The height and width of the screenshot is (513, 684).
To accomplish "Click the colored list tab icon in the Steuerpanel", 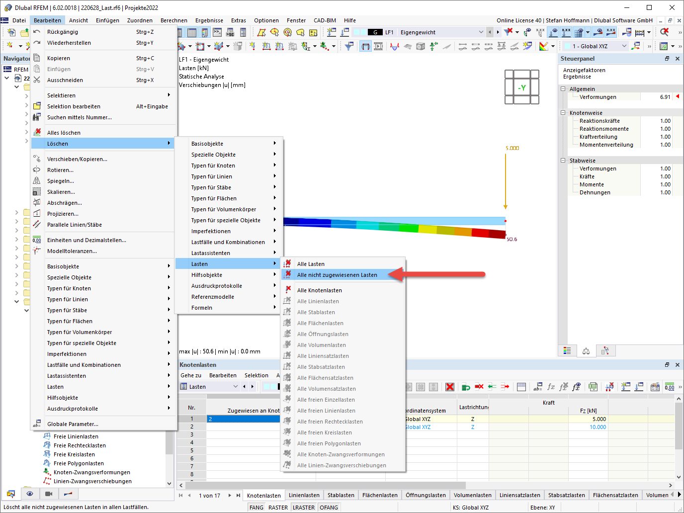I will click(567, 351).
